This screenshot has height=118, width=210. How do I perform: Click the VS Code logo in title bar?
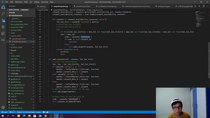point(2,2)
